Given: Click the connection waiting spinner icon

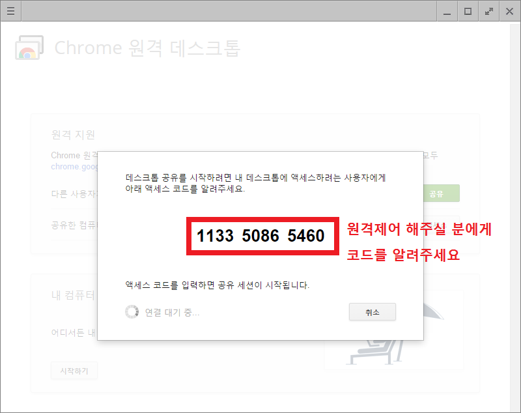Looking at the screenshot, I should click(132, 311).
